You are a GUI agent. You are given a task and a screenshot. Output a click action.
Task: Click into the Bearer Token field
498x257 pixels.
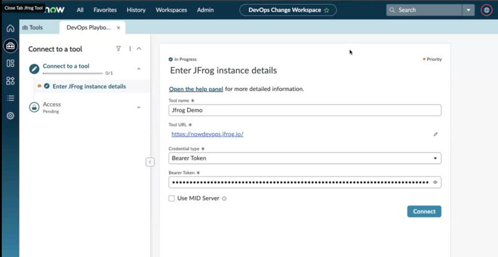[x=305, y=182]
